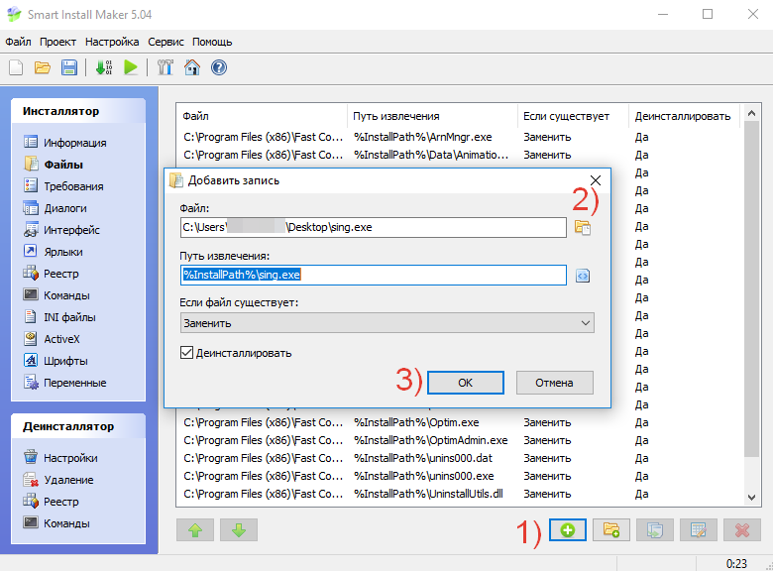Move the entry up with the green up arrow
Screen dimensions: 773x571
[x=195, y=530]
